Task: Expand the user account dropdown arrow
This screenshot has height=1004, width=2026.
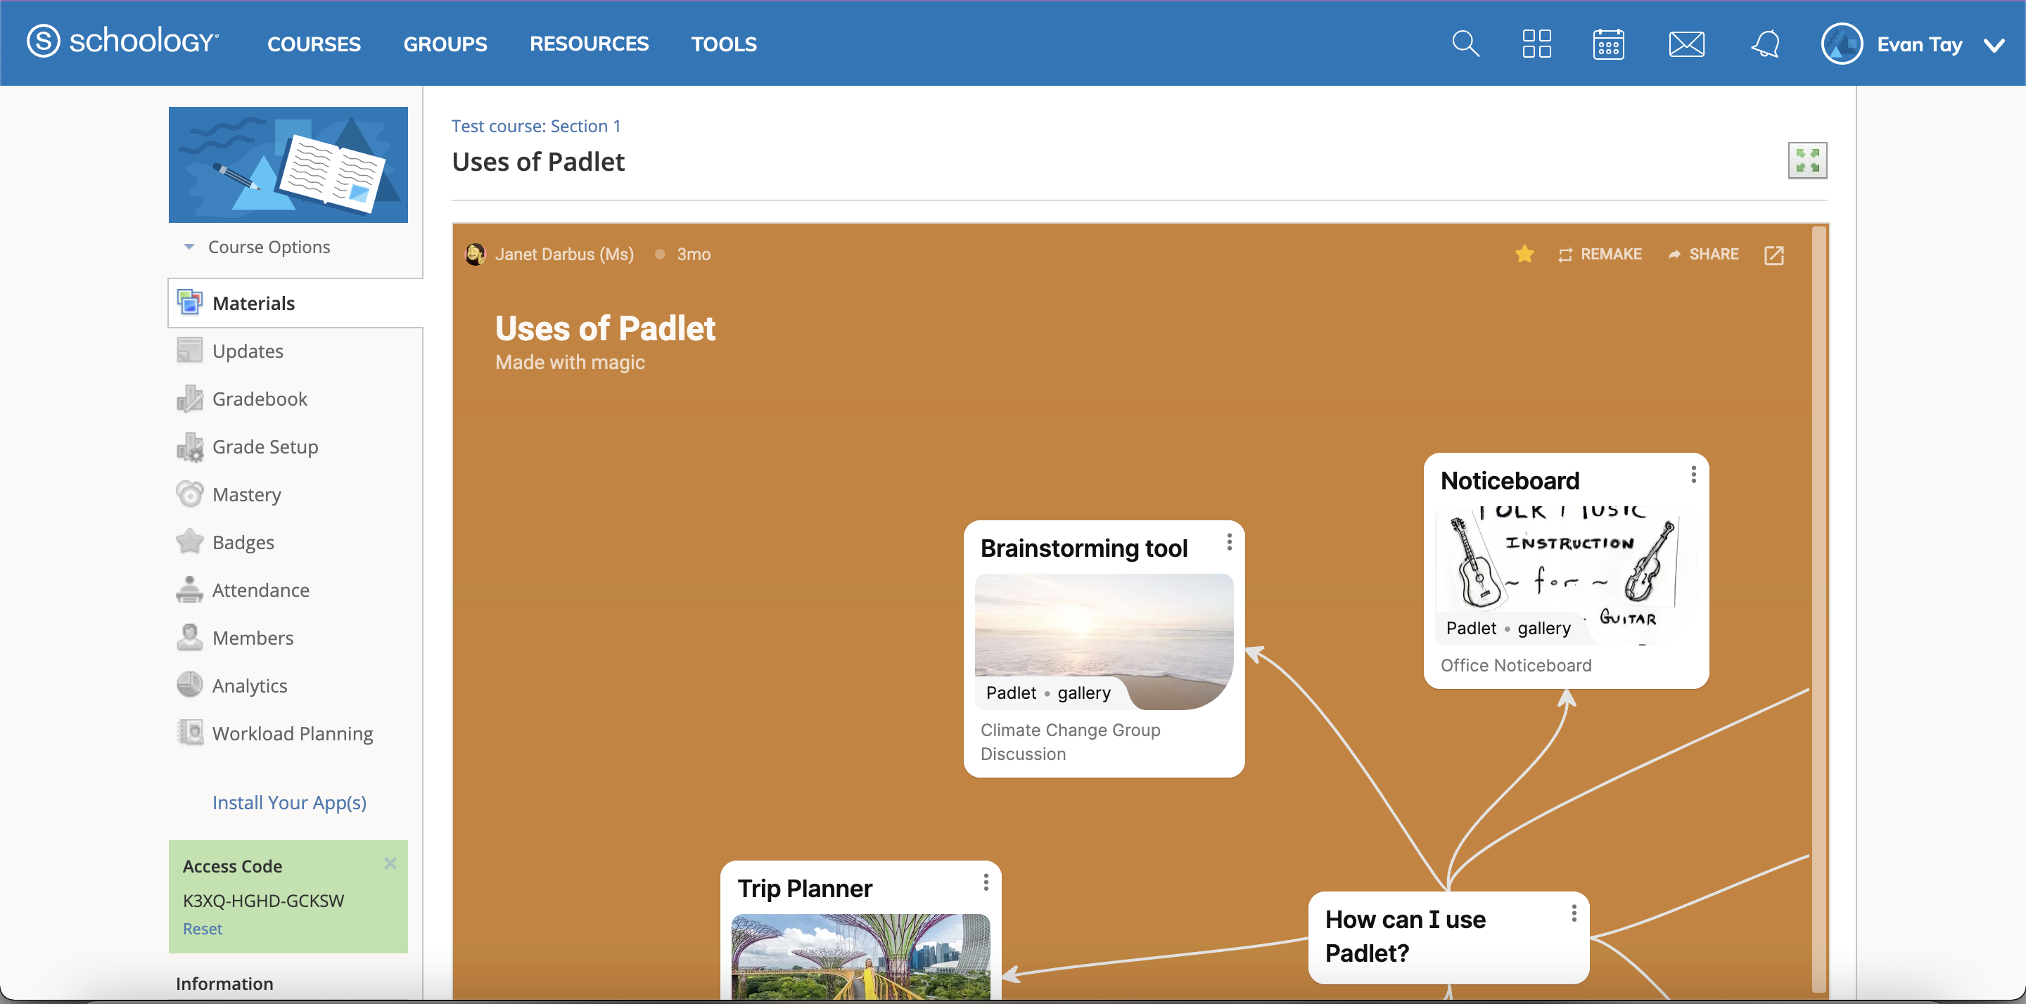Action: [1994, 45]
